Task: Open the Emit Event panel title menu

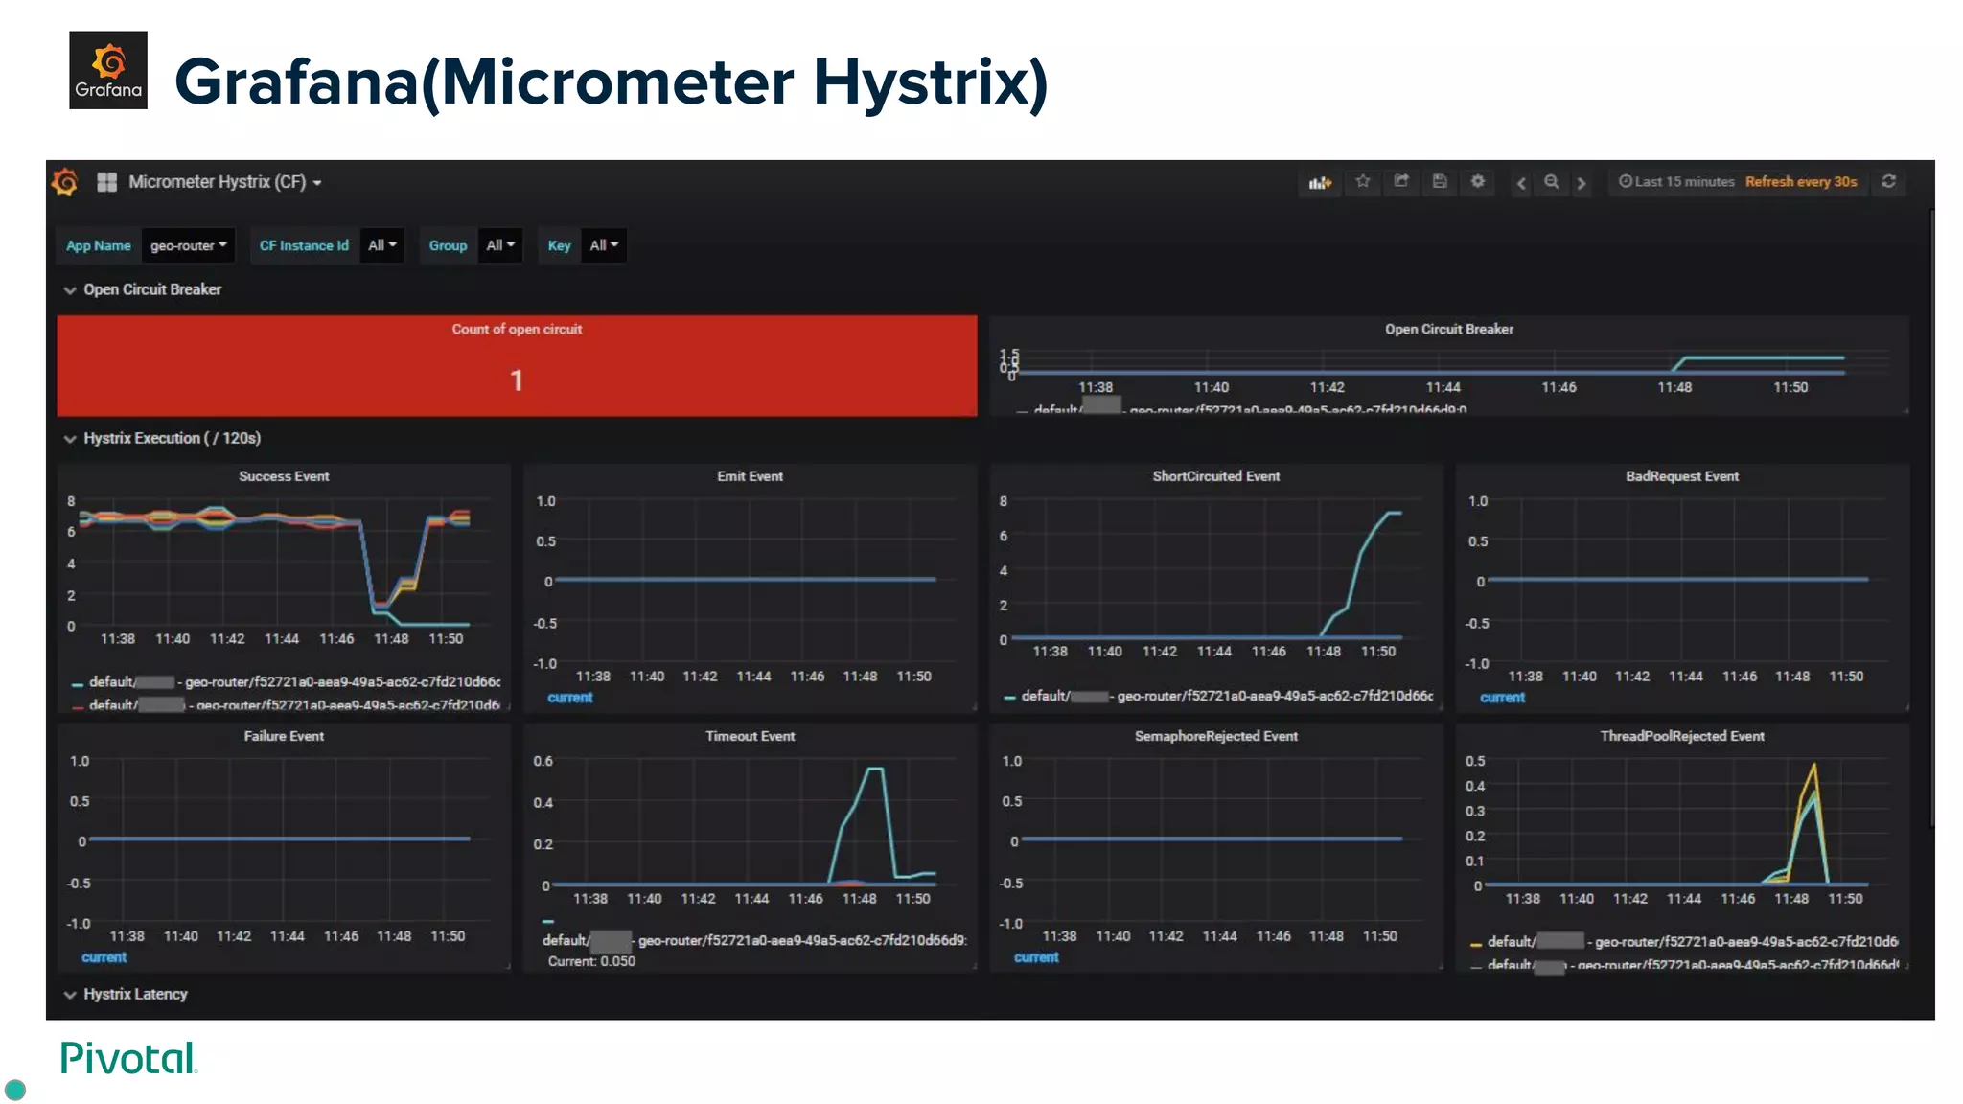Action: tap(750, 476)
